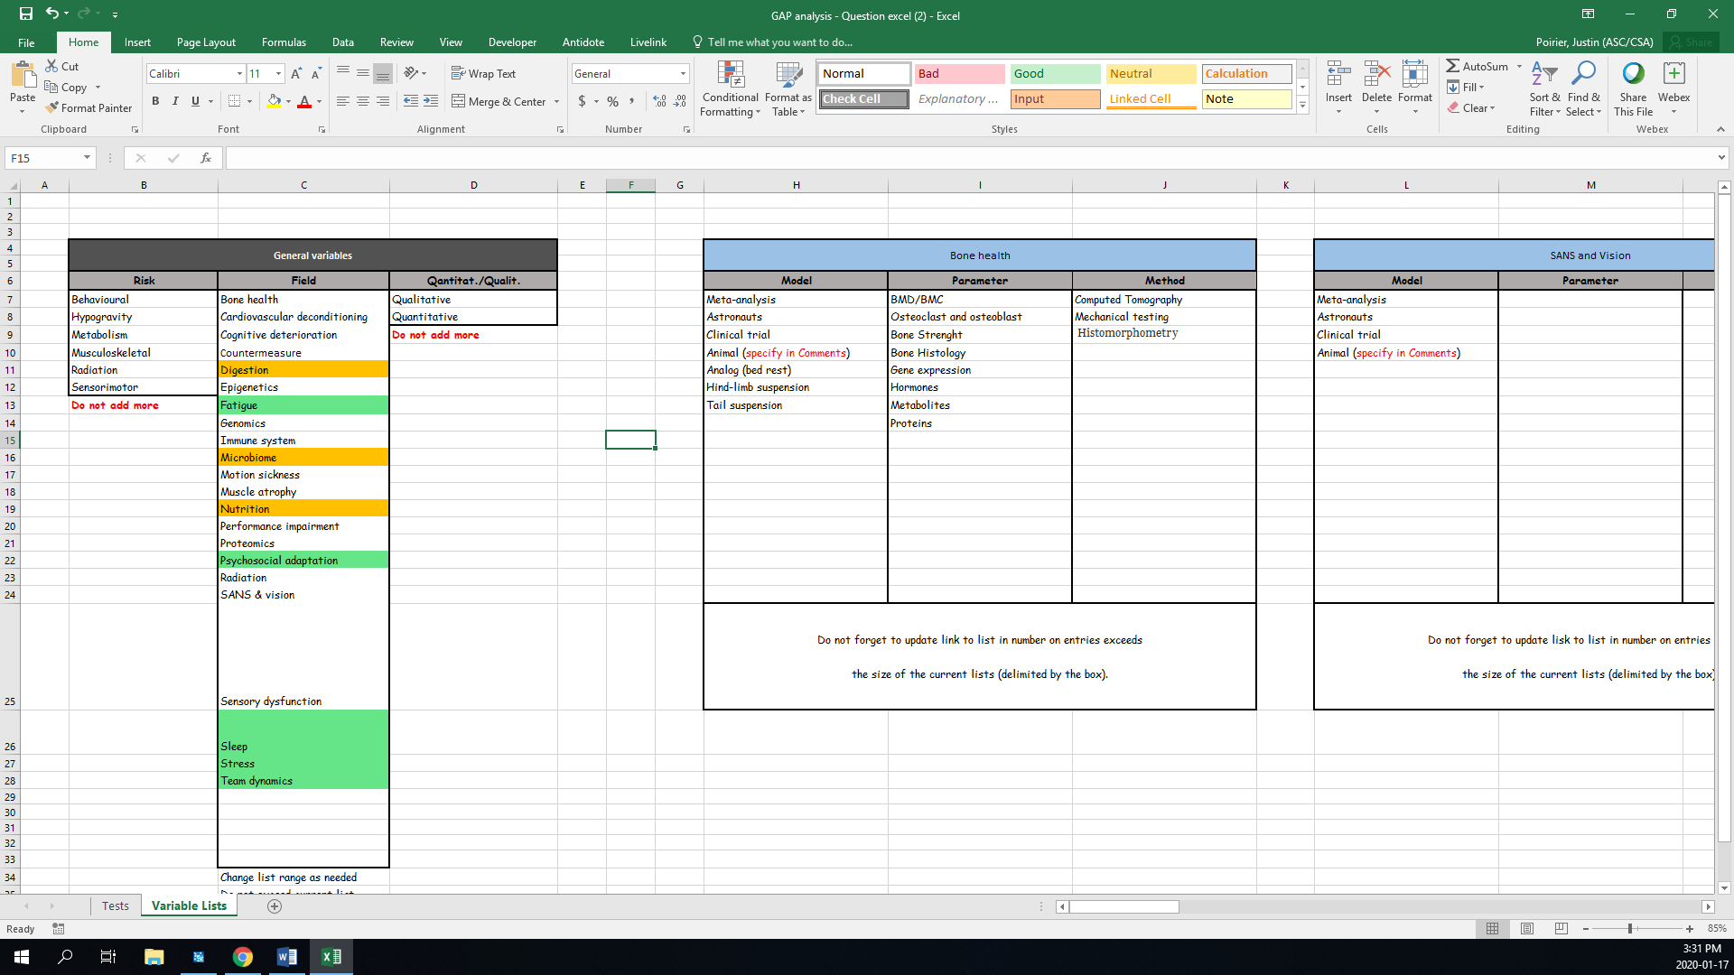Open the yellow Fill Color swatch
This screenshot has height=975, width=1734.
pos(274,101)
